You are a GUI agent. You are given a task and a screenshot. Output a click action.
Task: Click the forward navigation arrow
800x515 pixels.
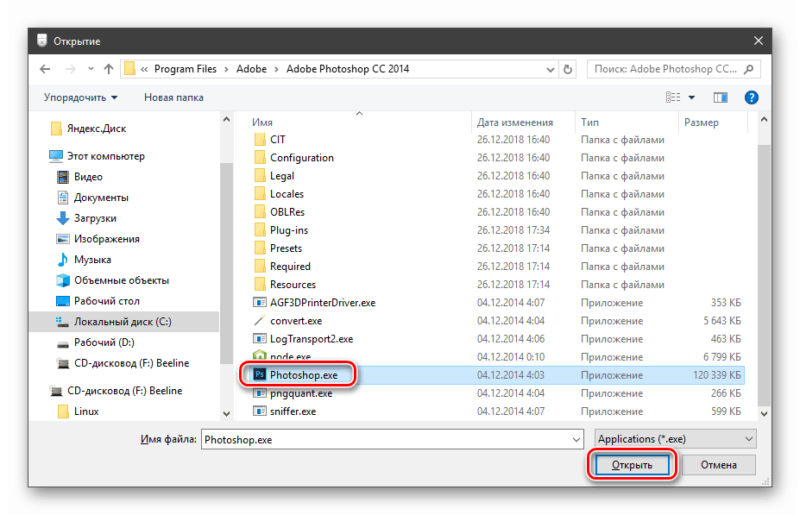[x=71, y=69]
